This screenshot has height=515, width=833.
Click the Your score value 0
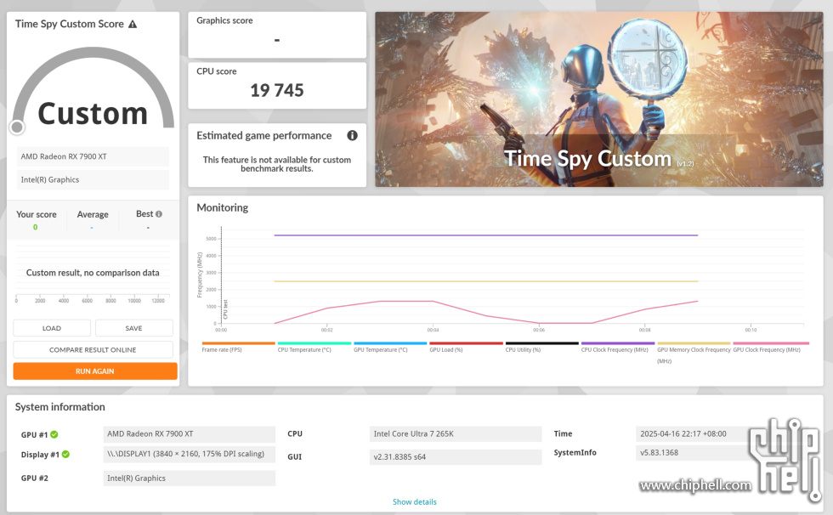coord(36,227)
